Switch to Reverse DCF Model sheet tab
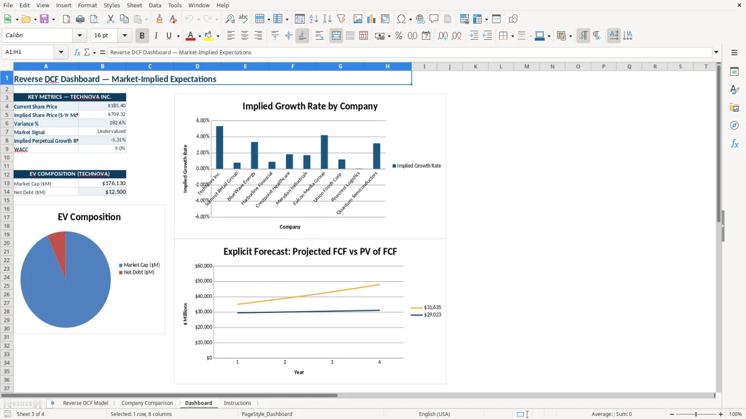Viewport: 746px width, 419px height. (x=86, y=403)
